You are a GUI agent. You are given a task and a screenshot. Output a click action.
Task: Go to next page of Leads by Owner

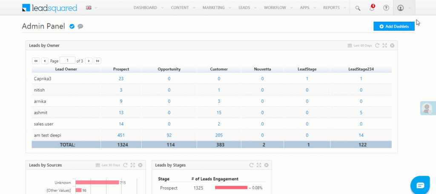click(x=89, y=61)
